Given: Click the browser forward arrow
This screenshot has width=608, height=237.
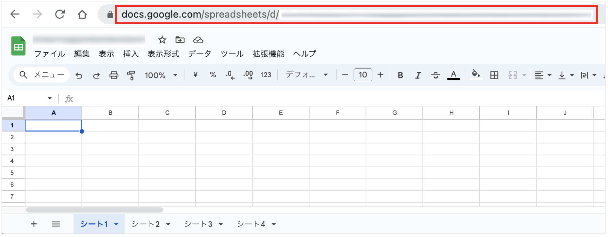Looking at the screenshot, I should (x=37, y=14).
